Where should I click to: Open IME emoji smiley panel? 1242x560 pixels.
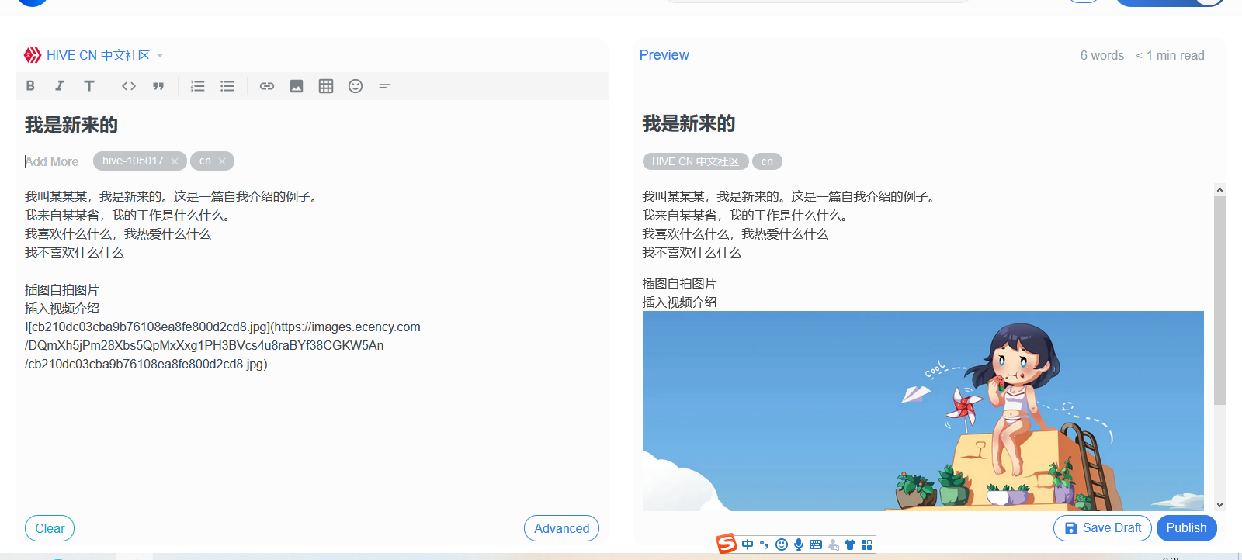click(x=782, y=544)
